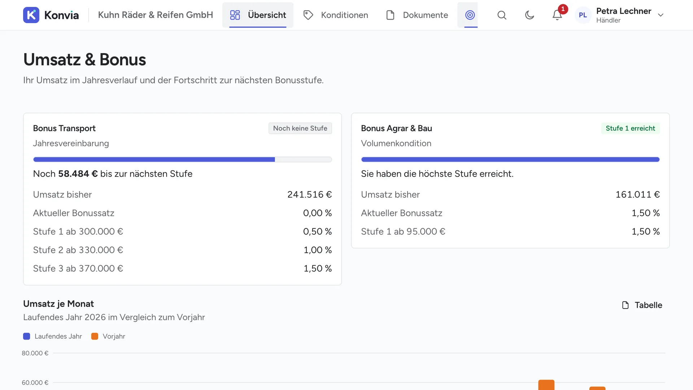This screenshot has width=693, height=390.
Task: Expand the Petra Lechner user menu
Action: (620, 15)
